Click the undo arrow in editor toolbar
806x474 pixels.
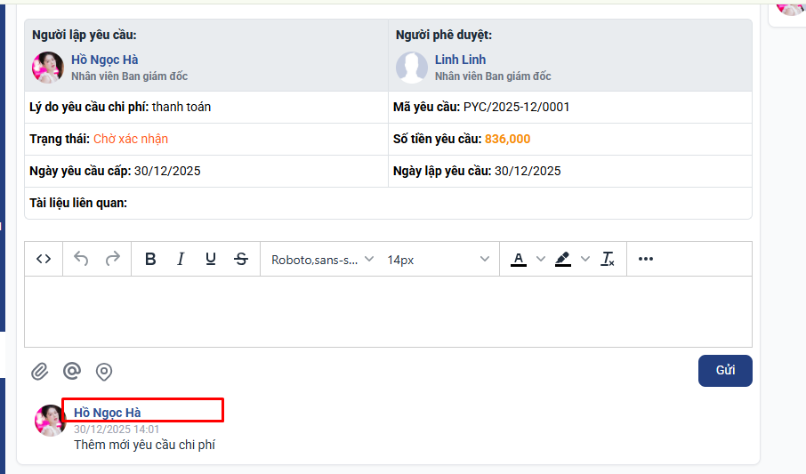click(81, 259)
